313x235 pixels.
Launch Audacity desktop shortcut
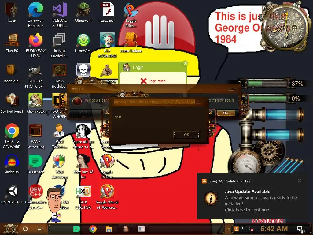point(12,164)
